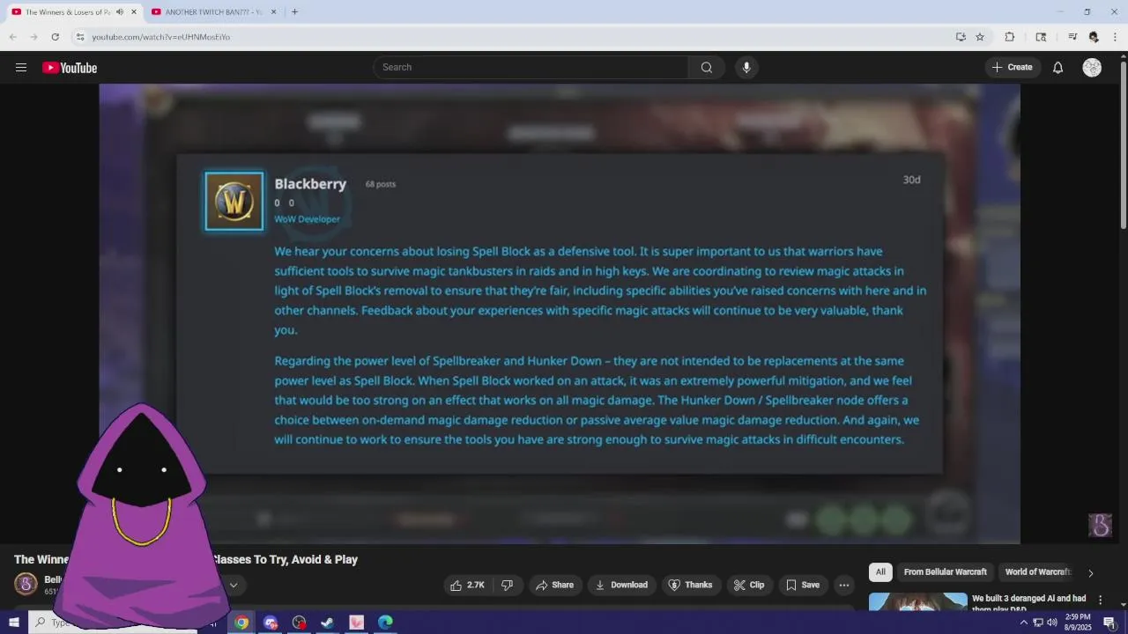Screen dimensions: 1128x634
Task: Go back in browser history
Action: click(13, 37)
